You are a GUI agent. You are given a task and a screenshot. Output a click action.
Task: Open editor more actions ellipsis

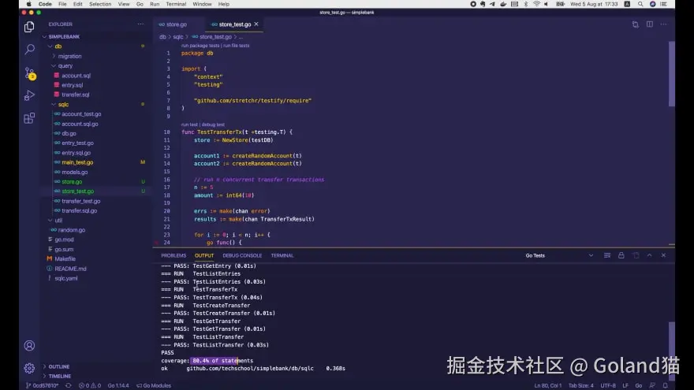663,24
